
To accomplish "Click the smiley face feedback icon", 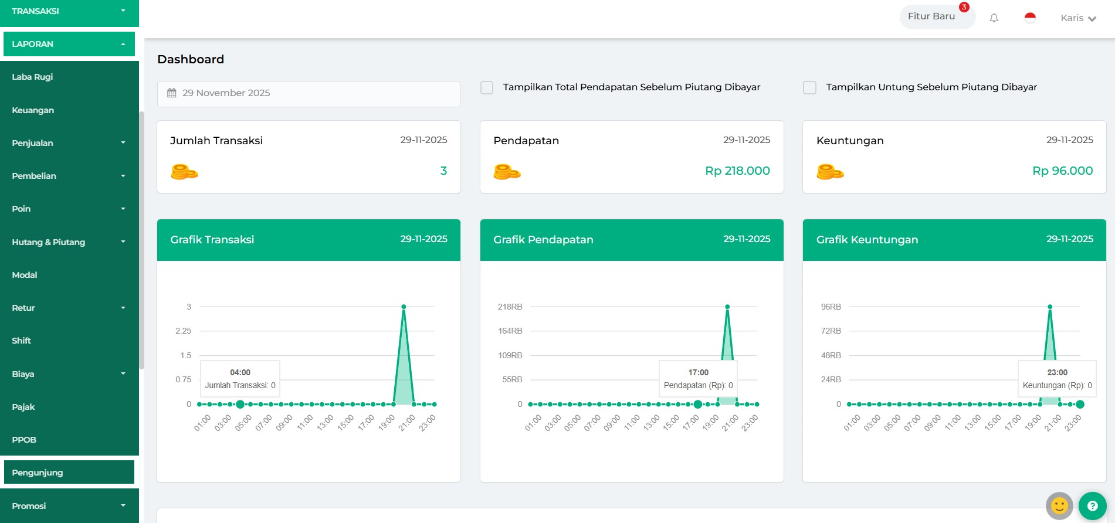I will click(1059, 505).
